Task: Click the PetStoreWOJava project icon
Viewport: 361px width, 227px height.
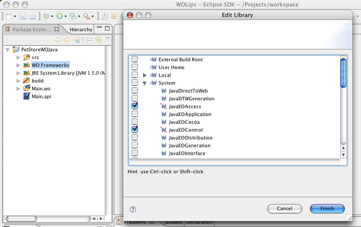Action: point(16,49)
